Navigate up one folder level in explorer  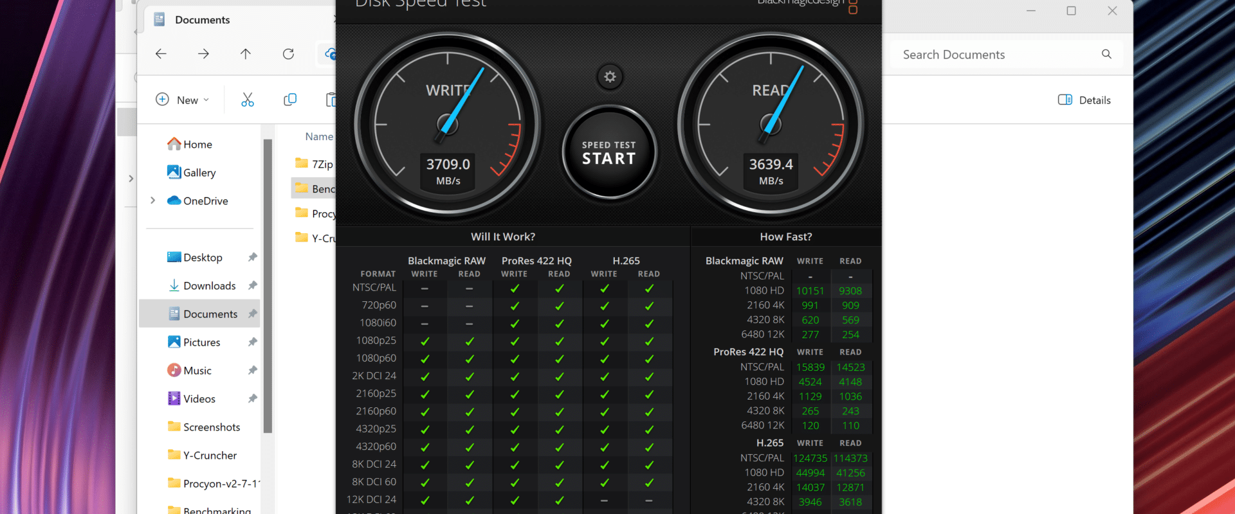coord(246,54)
